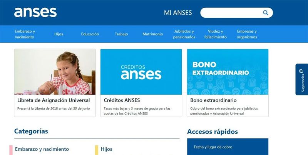Open the Matrimonio menu item
The width and height of the screenshot is (308, 155).
[152, 34]
